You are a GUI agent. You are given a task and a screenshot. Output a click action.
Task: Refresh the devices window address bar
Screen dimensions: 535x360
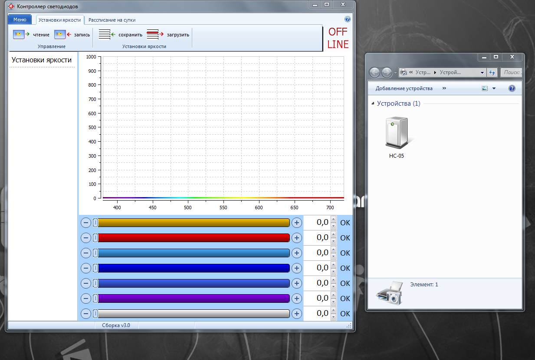point(492,73)
